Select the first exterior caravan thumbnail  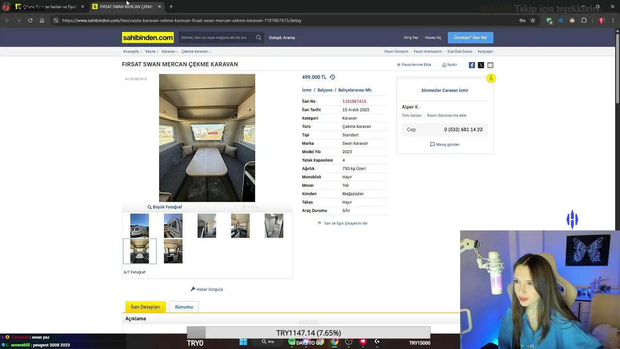(139, 226)
